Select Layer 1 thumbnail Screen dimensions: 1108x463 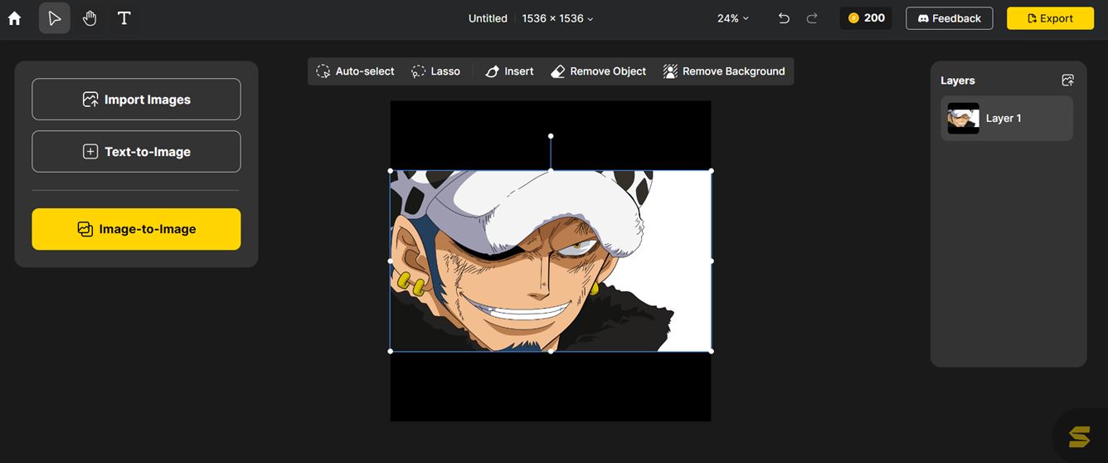tap(964, 119)
